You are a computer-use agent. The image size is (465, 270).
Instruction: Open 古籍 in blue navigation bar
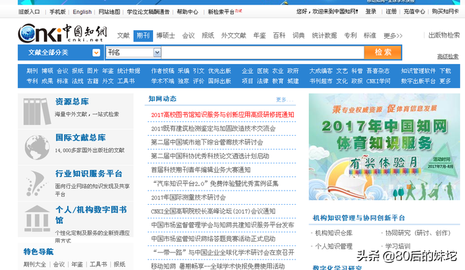(x=93, y=81)
